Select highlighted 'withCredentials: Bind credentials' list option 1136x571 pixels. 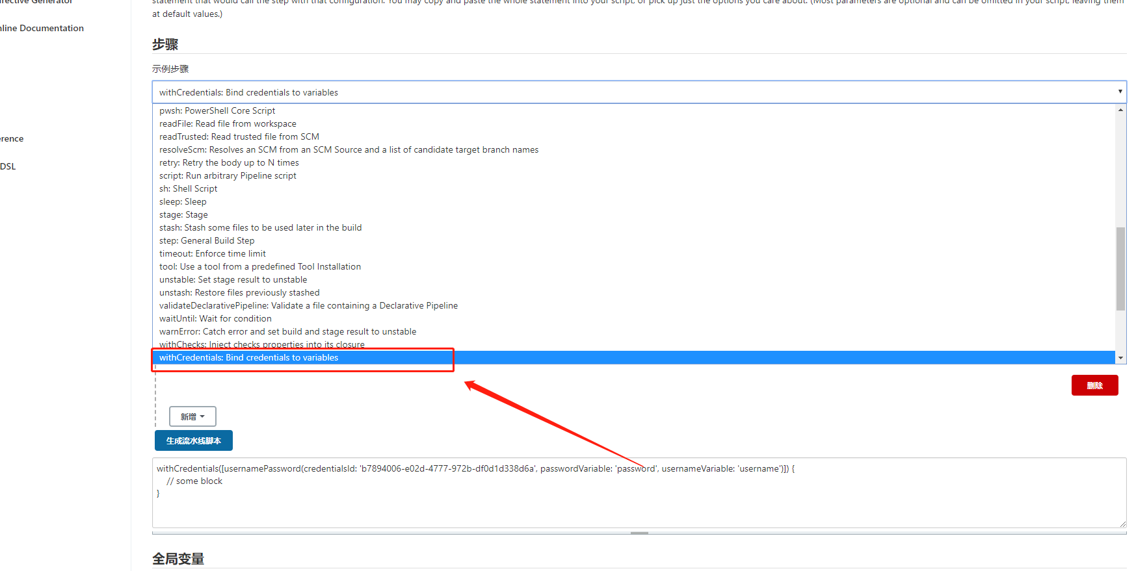coord(634,357)
